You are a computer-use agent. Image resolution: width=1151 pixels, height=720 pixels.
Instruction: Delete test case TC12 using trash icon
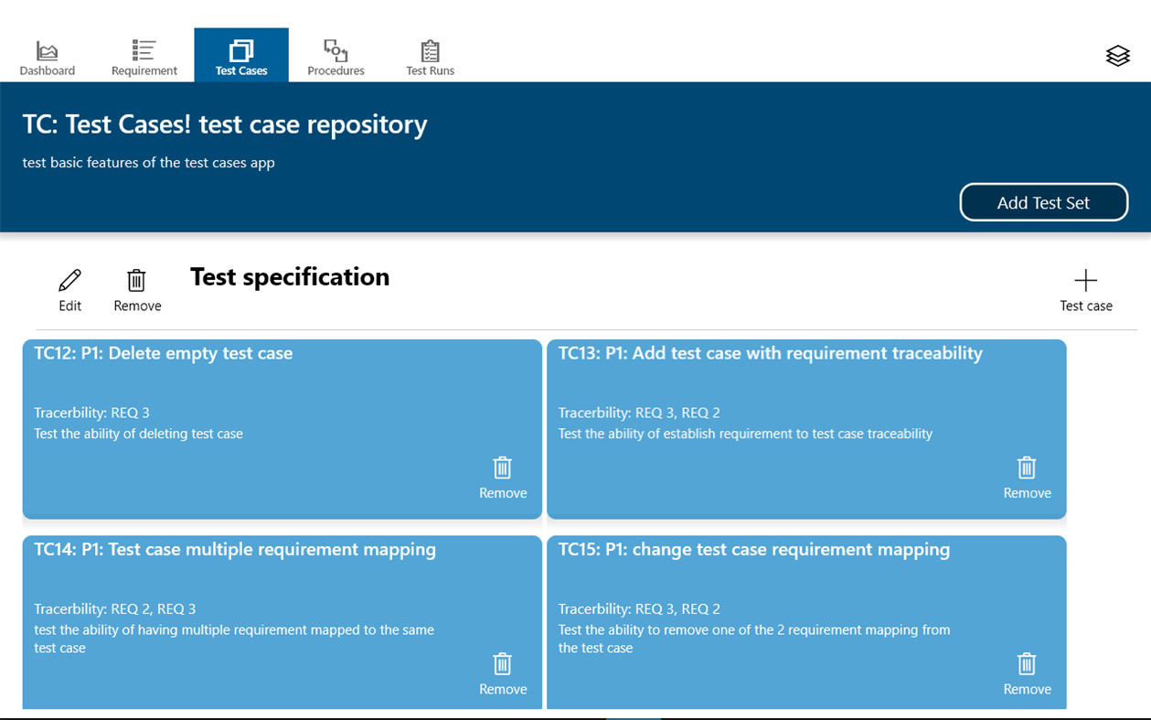tap(502, 468)
